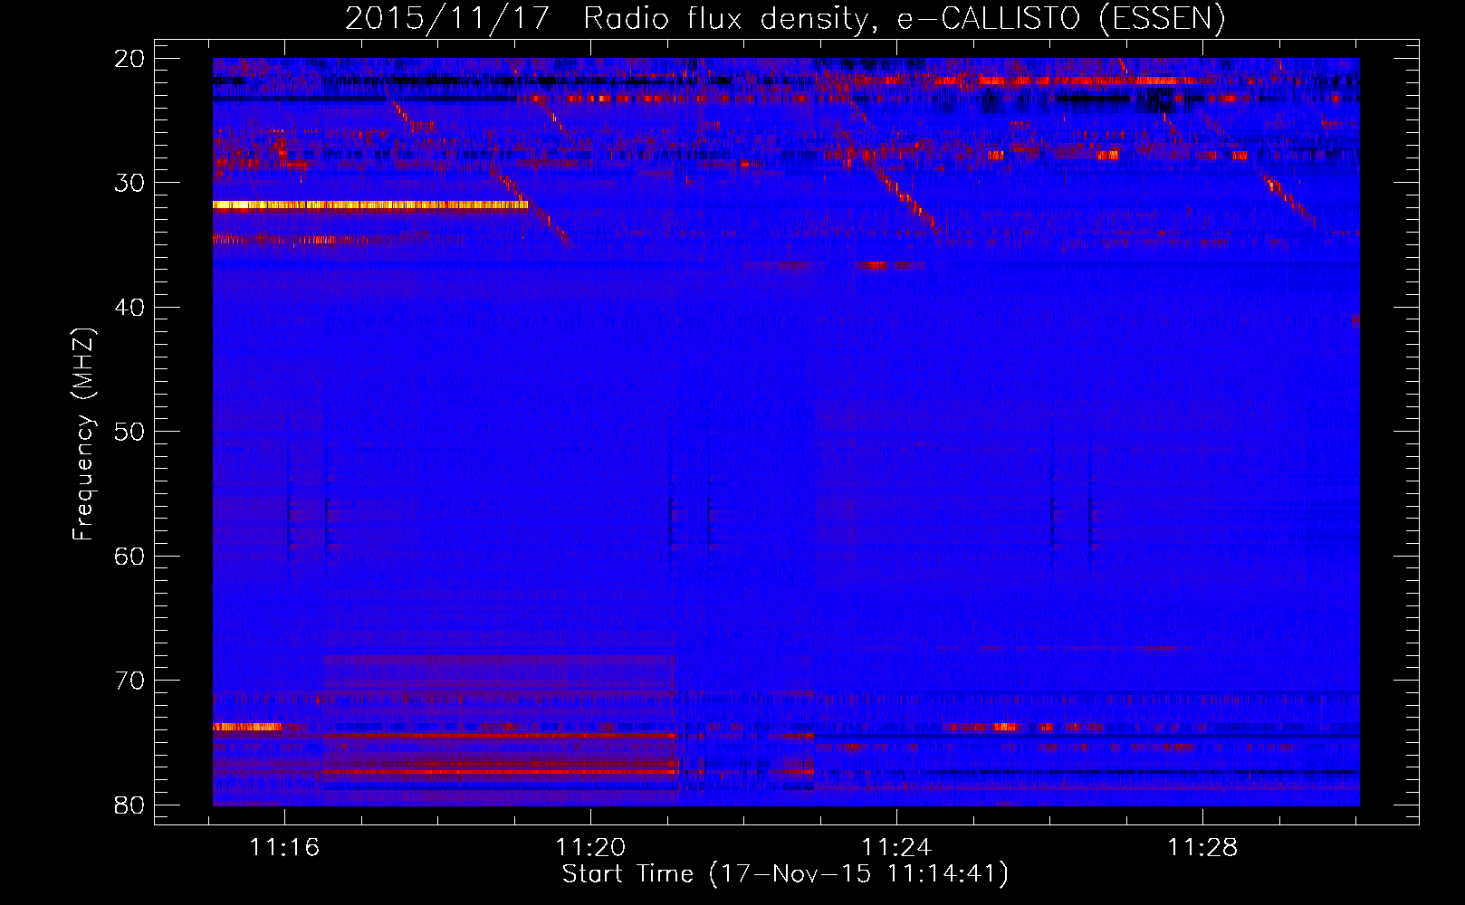The image size is (1465, 905).
Task: Click the frequency tick label "60"
Action: click(x=130, y=556)
